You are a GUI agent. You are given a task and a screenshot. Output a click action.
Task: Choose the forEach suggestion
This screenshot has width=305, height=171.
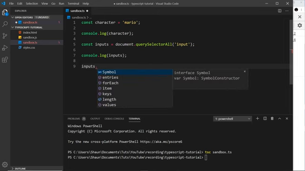(134, 83)
